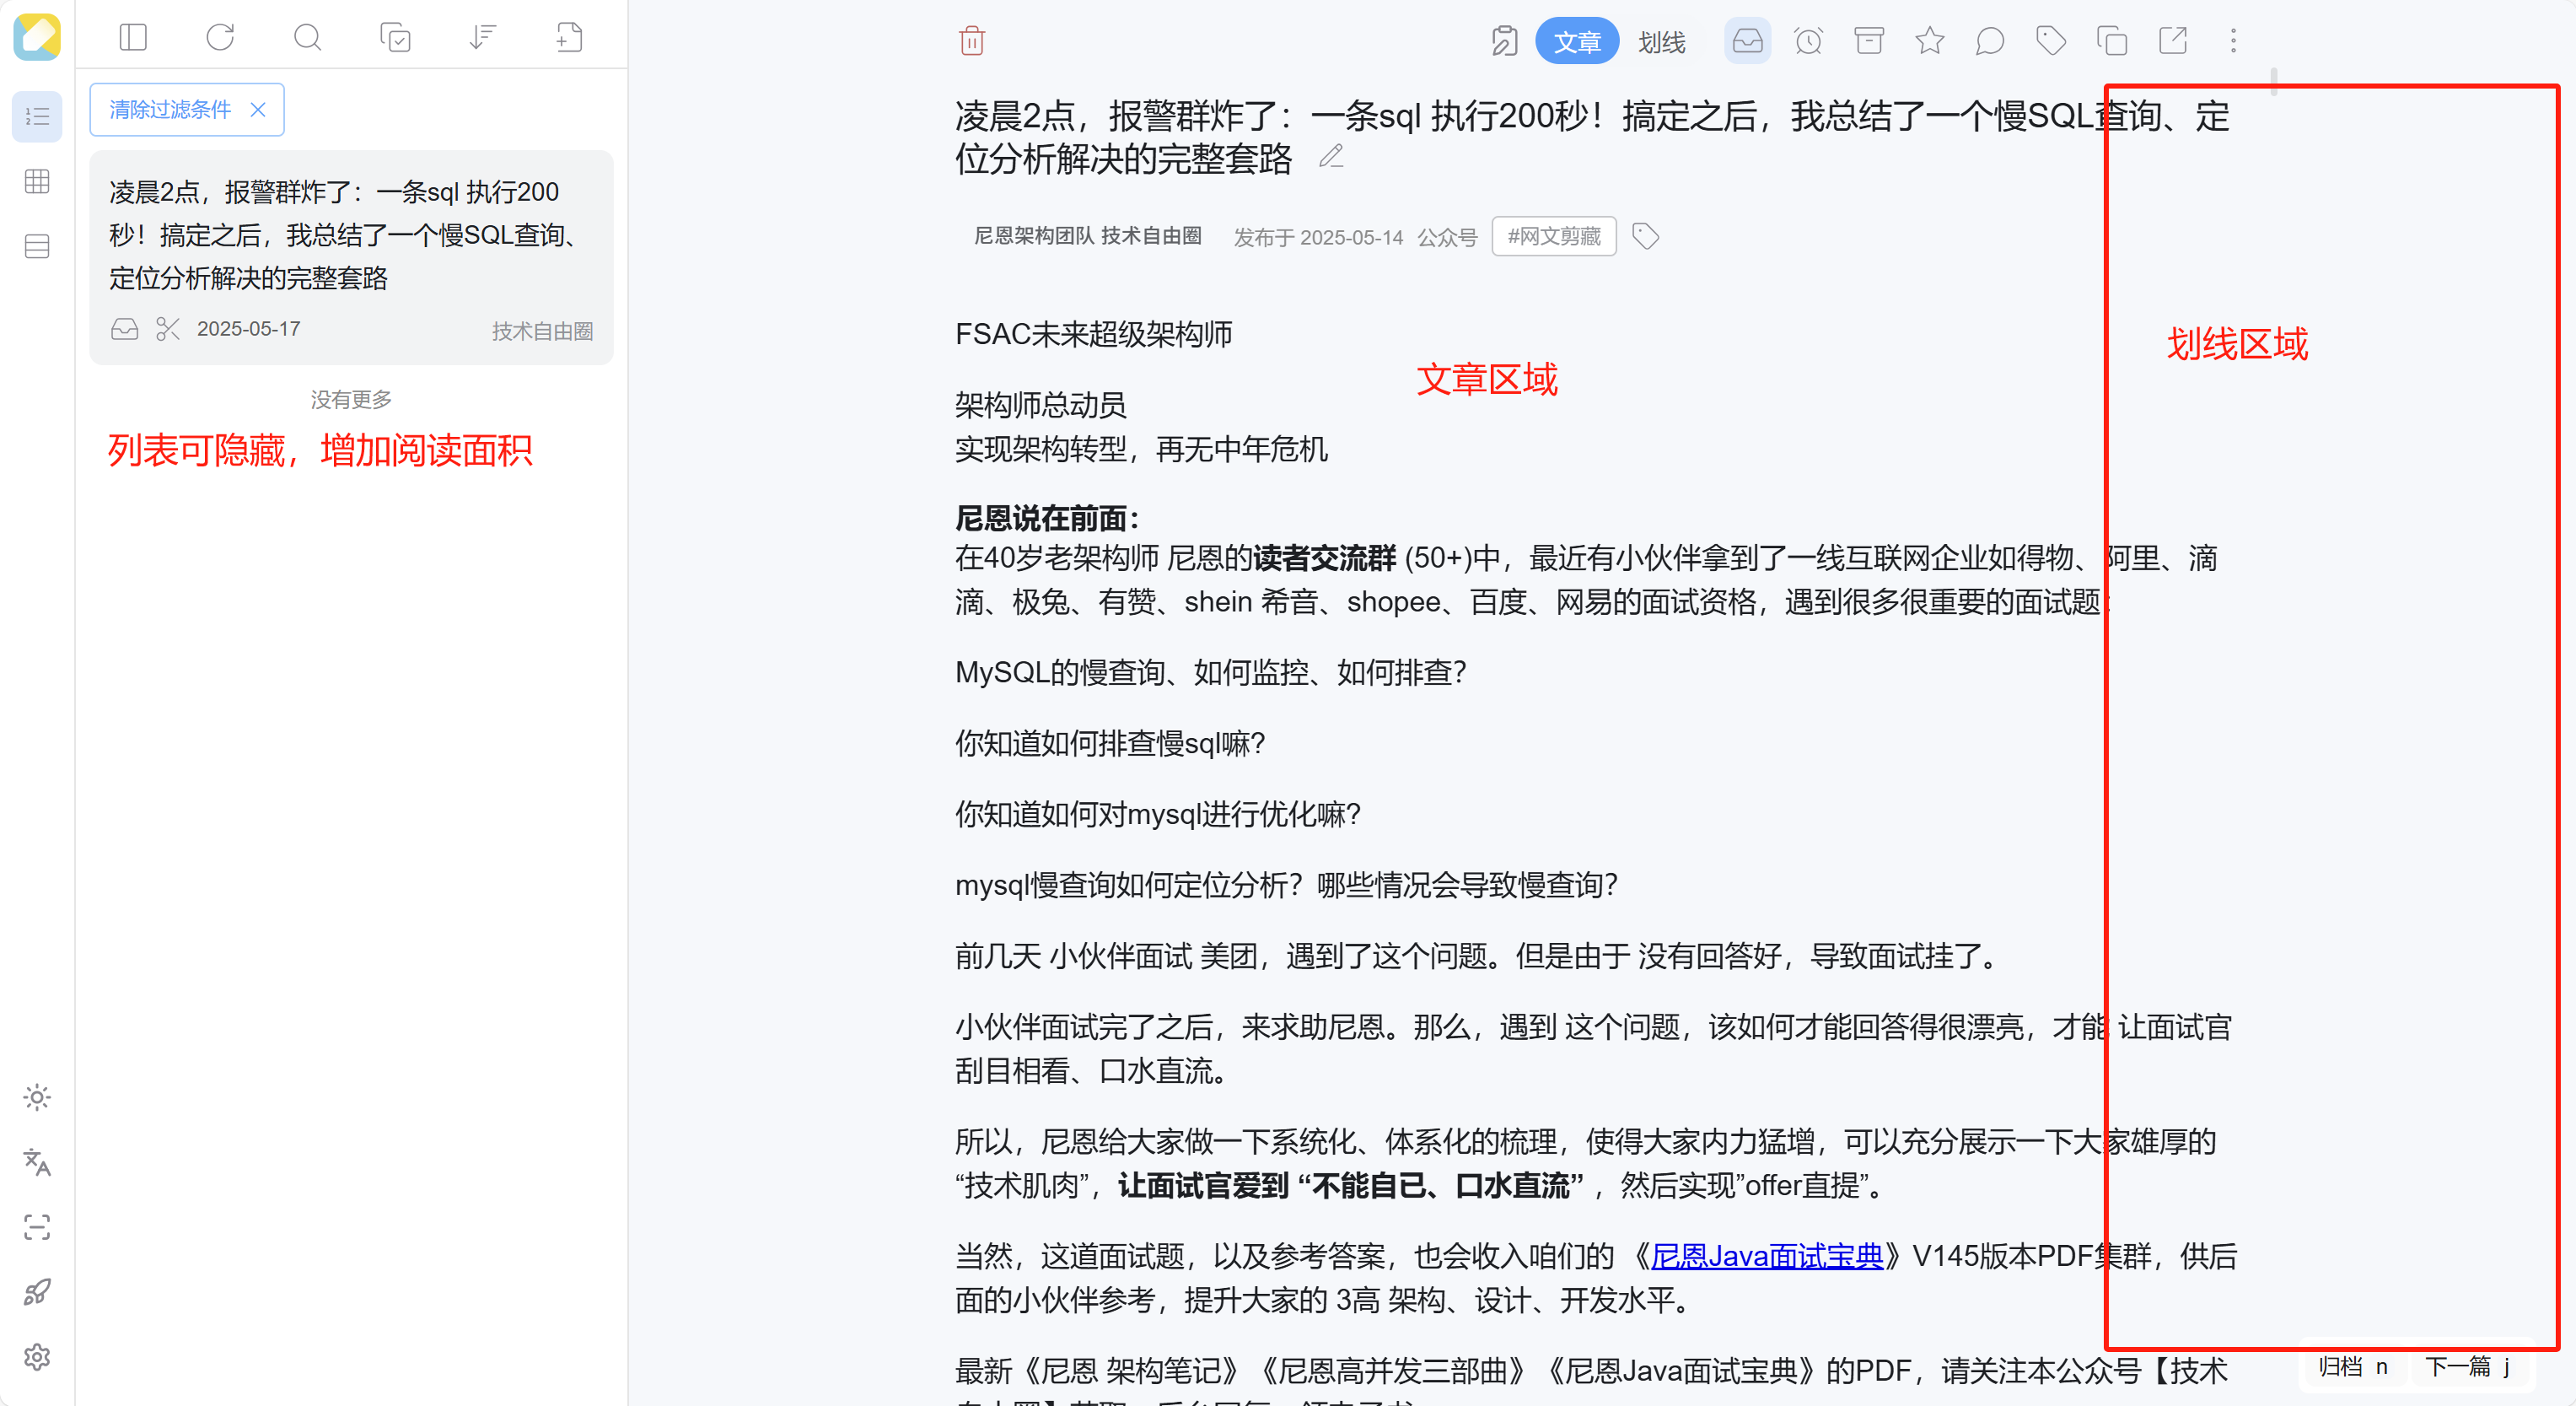Archive article with box icon

pos(1869,41)
